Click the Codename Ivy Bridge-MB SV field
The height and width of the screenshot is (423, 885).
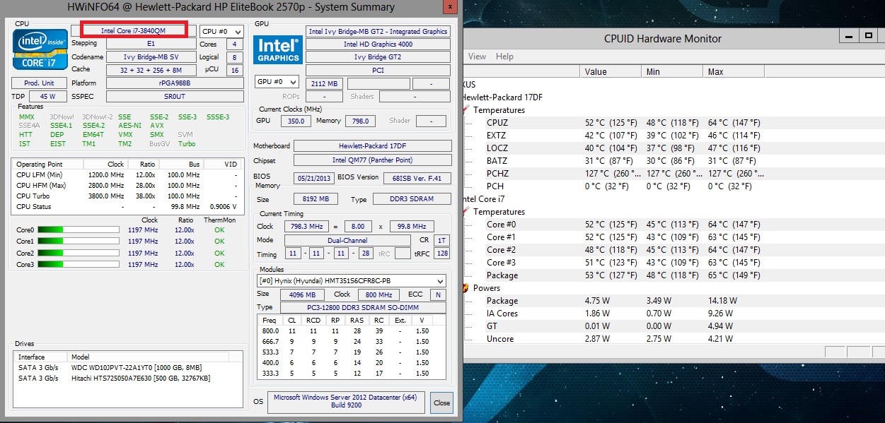point(151,56)
